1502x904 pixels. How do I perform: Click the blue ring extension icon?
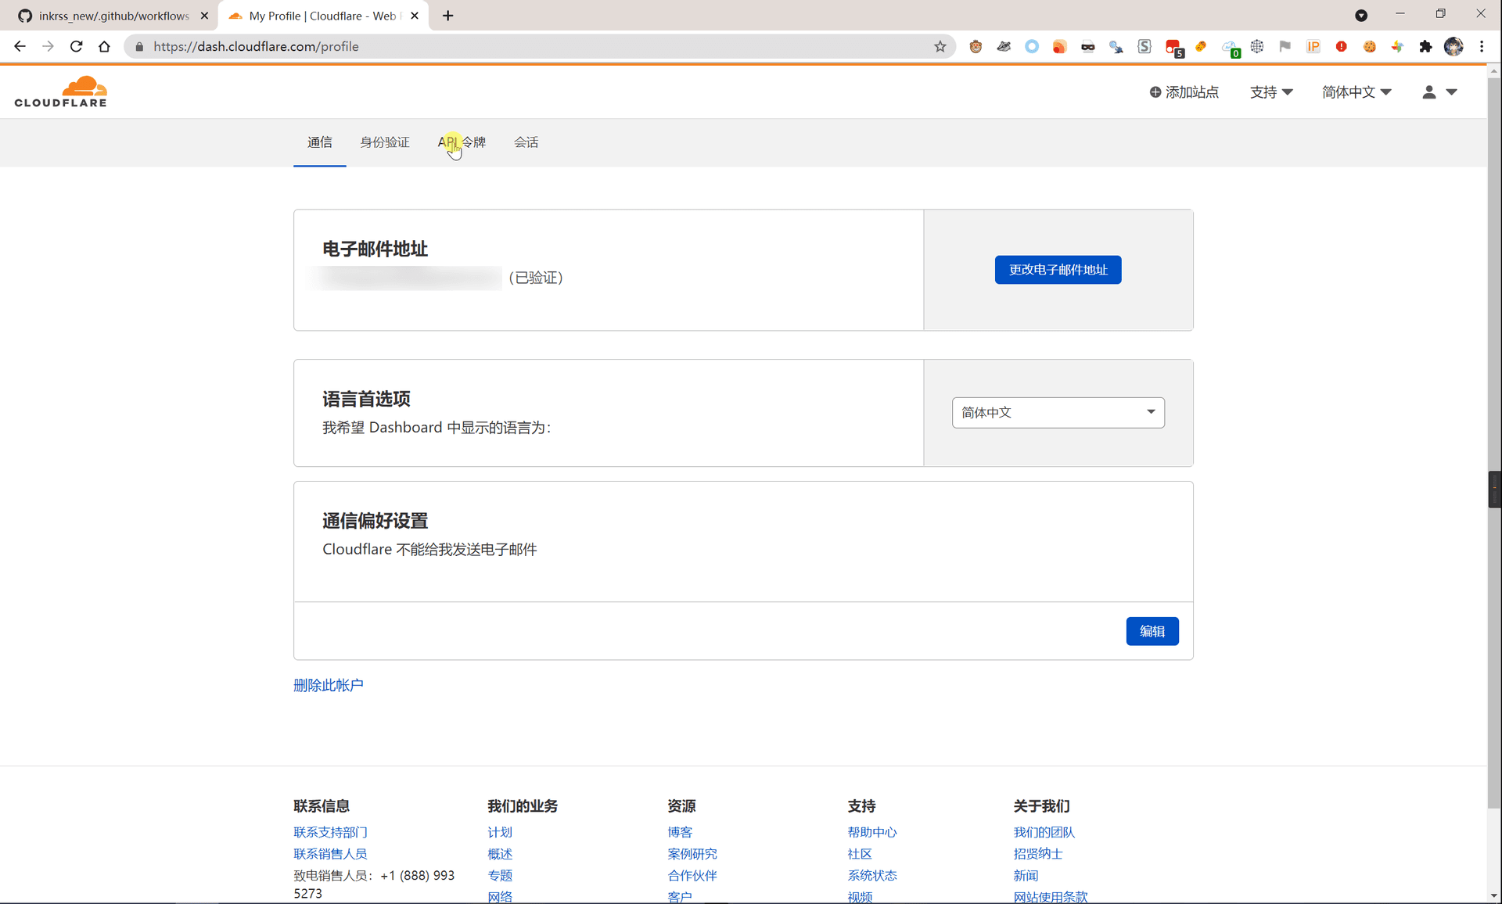1032,47
